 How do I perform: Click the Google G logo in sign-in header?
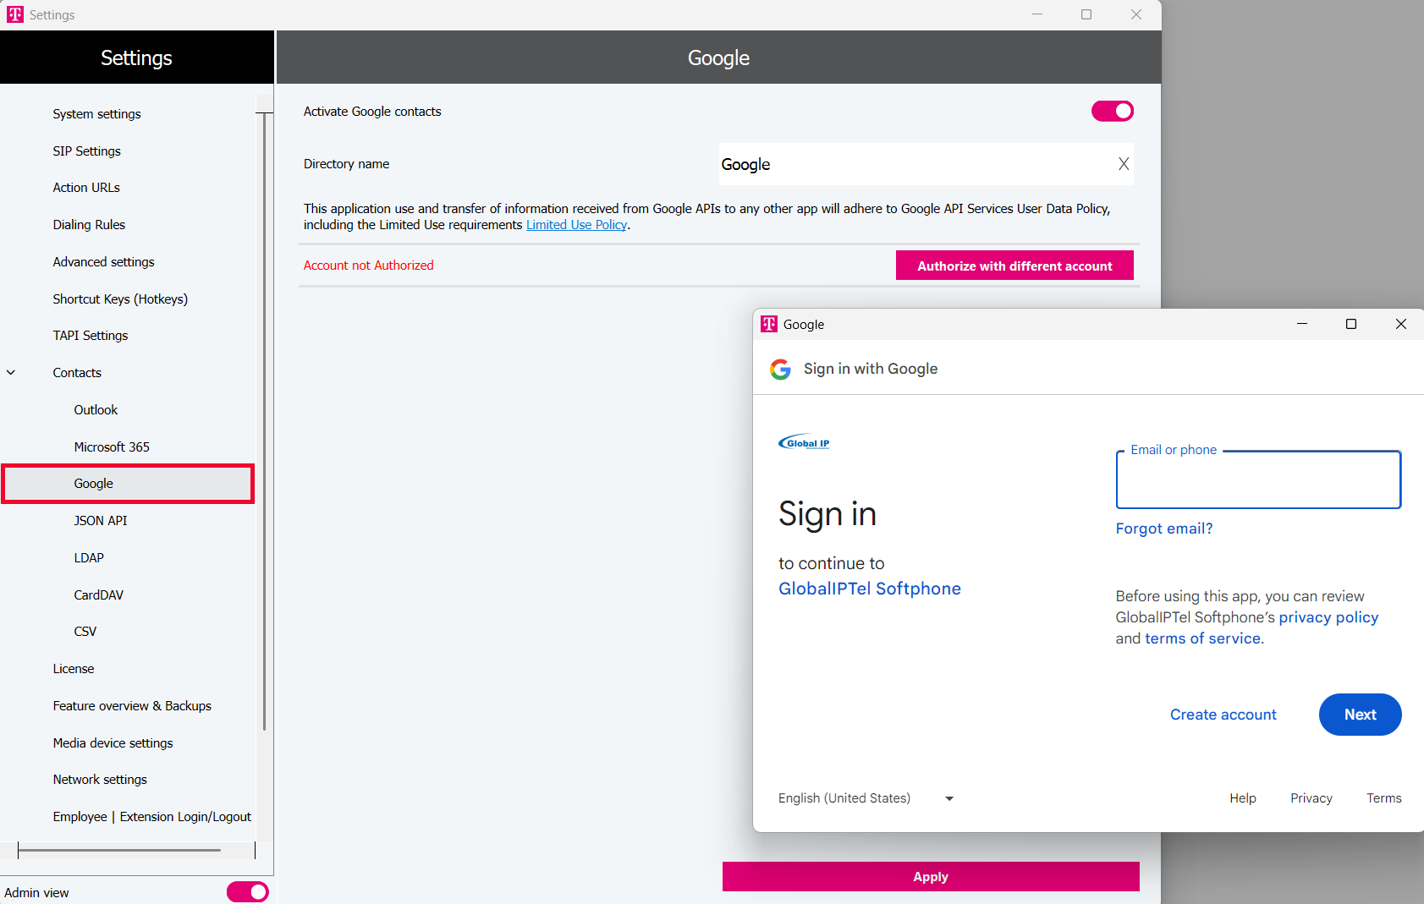(x=780, y=369)
